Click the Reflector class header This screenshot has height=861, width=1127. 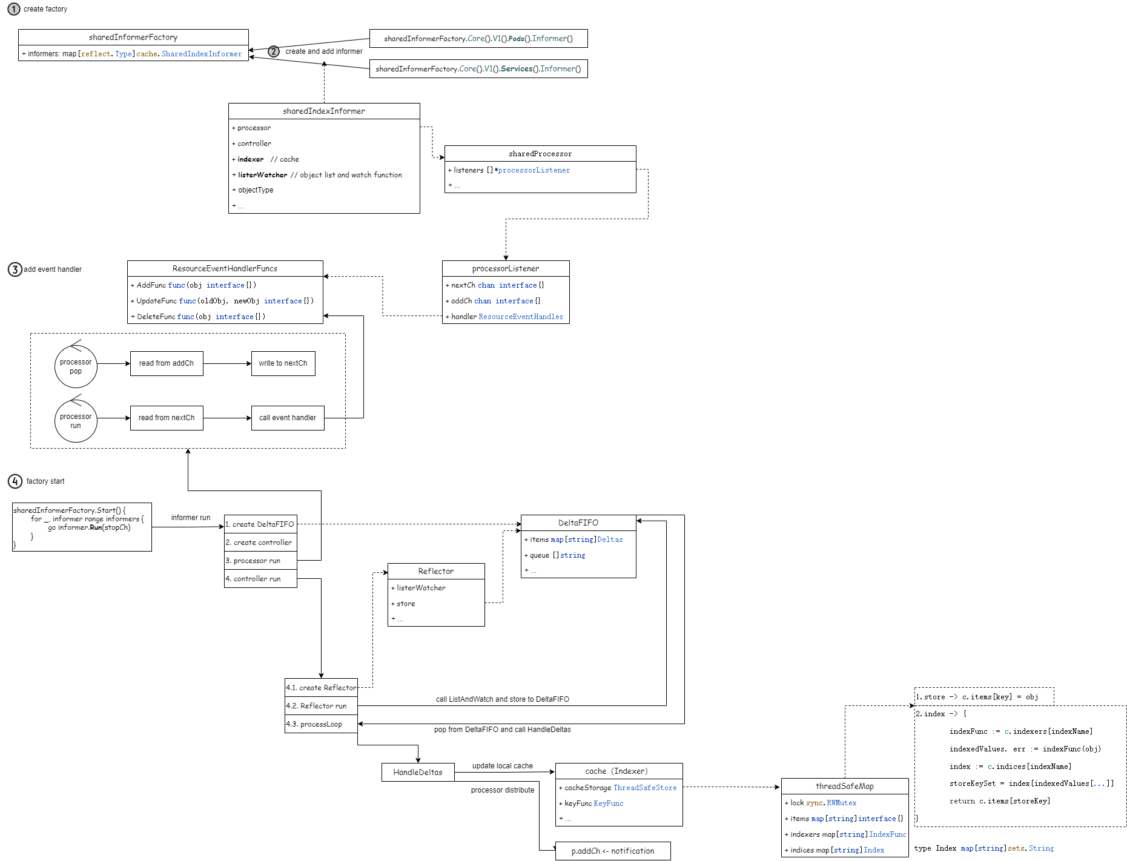[x=436, y=572]
